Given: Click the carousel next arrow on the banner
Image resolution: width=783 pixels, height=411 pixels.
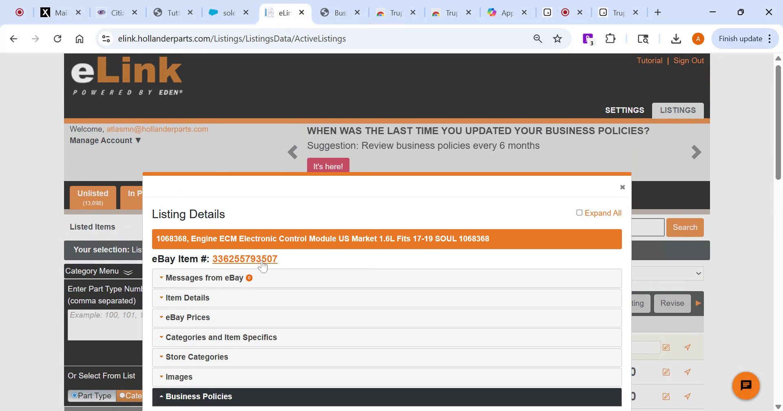Looking at the screenshot, I should click(696, 152).
